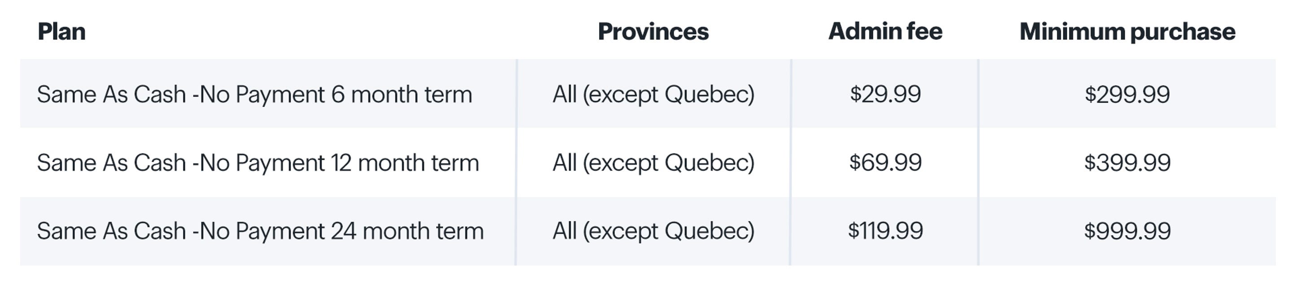Click the $999.99 minimum purchase amount
Screen dimensions: 1296x283
coord(1127,231)
